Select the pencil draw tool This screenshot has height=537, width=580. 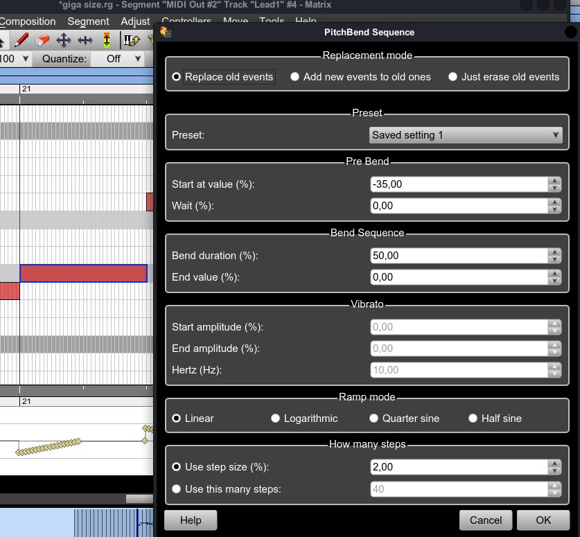[21, 39]
